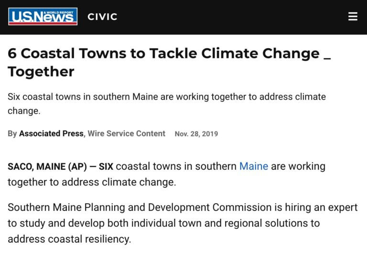
Task: Click the word "Together" in the headline
Action: point(41,72)
